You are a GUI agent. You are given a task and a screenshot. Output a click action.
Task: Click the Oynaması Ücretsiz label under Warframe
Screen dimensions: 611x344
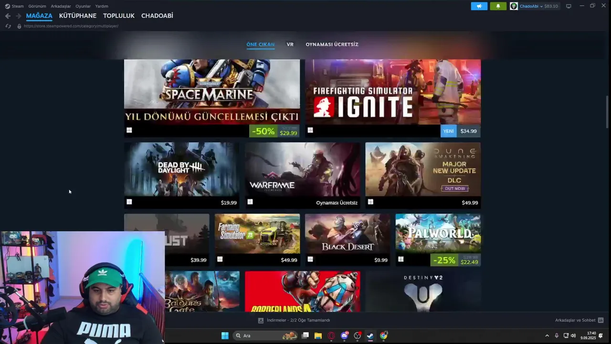click(337, 203)
